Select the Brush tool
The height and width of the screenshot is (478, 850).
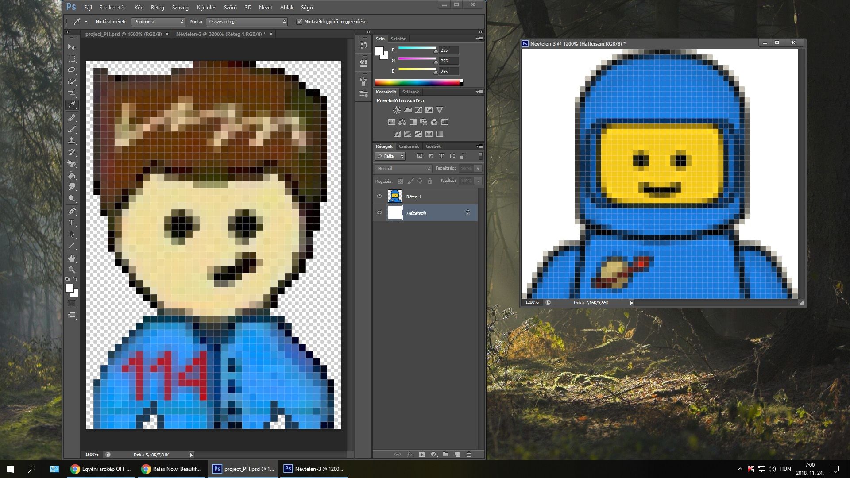click(72, 129)
